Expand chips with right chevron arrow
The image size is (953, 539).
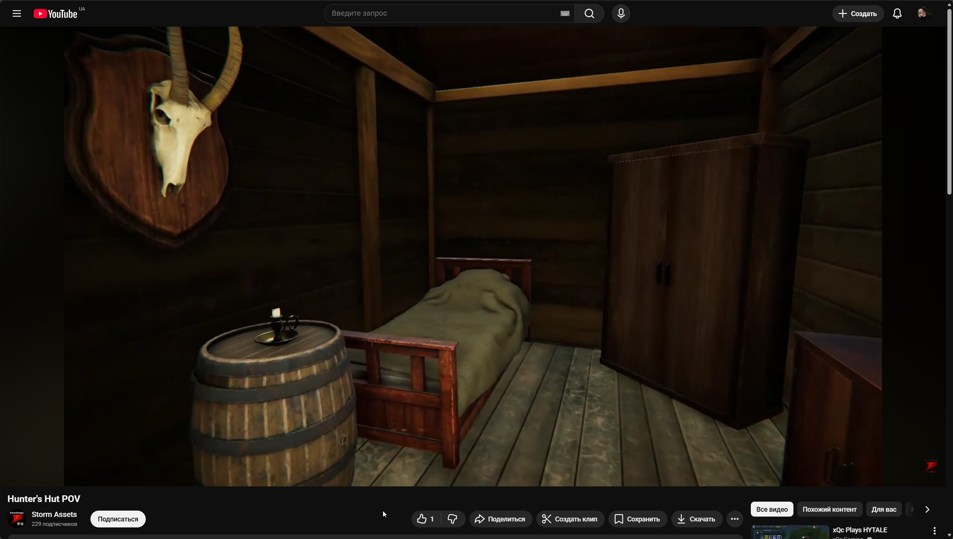click(x=927, y=509)
